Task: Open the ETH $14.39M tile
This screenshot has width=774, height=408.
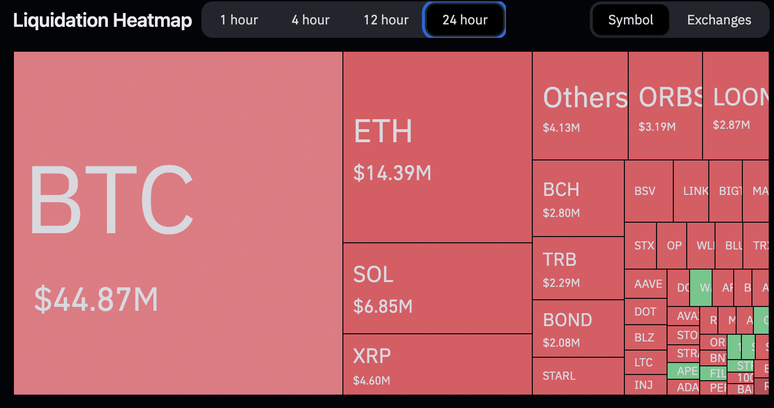Action: [437, 147]
